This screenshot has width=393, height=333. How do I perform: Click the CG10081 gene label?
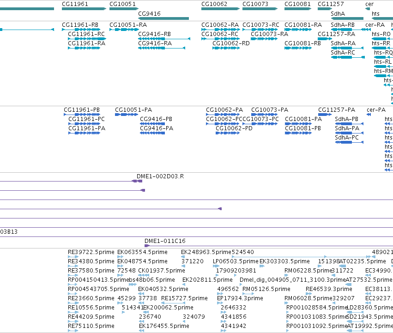click(x=297, y=4)
